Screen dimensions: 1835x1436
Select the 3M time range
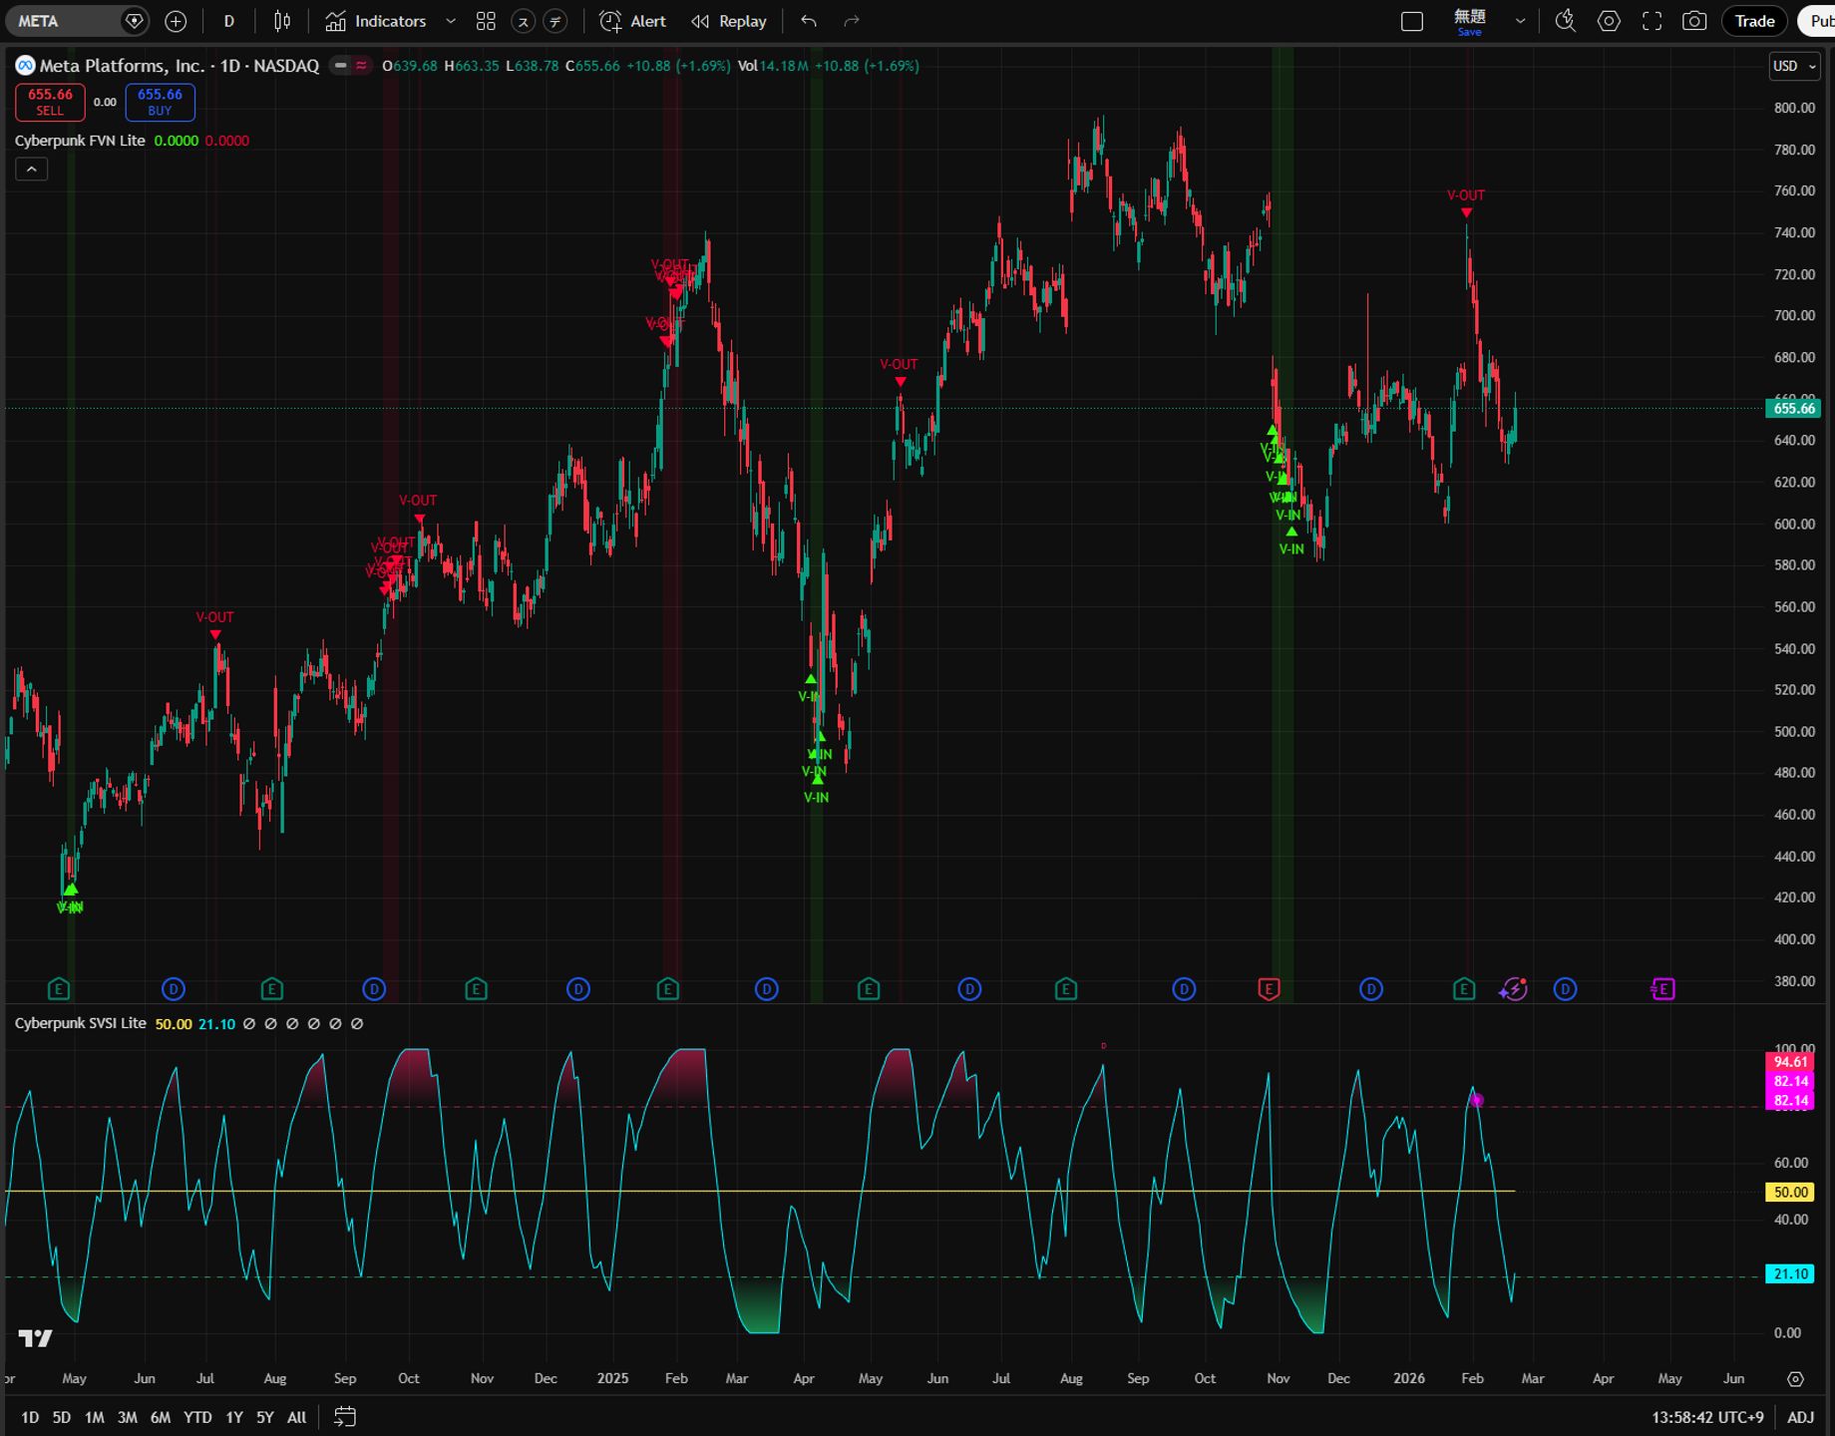[127, 1417]
